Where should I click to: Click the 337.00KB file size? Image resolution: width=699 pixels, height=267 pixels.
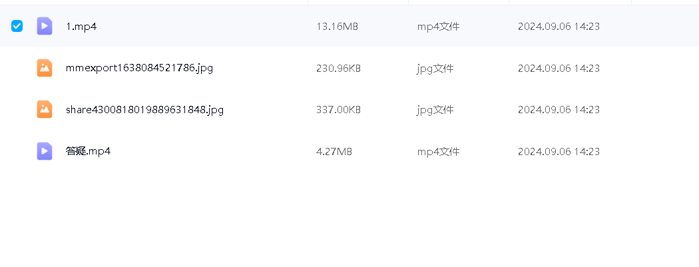coord(338,110)
